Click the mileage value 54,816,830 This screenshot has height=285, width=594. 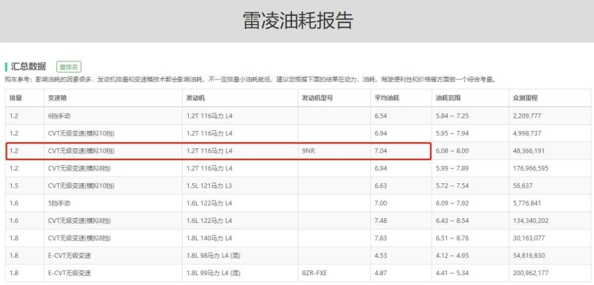point(529,256)
